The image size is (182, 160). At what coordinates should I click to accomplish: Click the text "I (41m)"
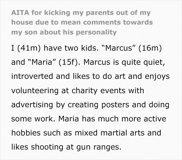(x=26, y=48)
